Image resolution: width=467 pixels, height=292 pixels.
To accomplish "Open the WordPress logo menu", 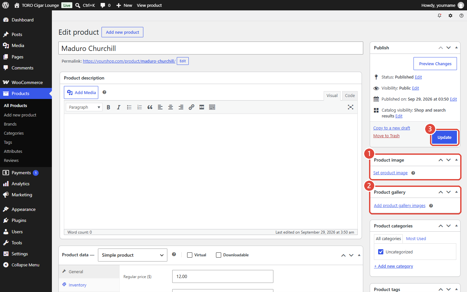I will tap(6, 5).
